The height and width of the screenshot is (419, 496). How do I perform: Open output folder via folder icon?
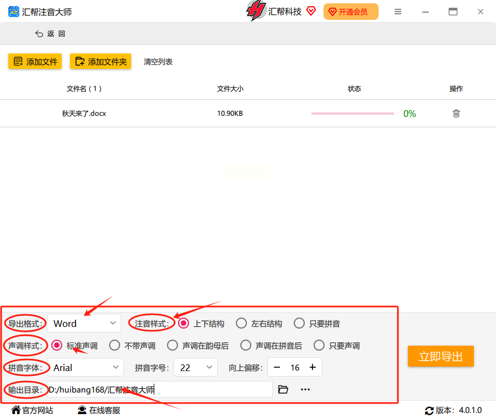pos(283,389)
